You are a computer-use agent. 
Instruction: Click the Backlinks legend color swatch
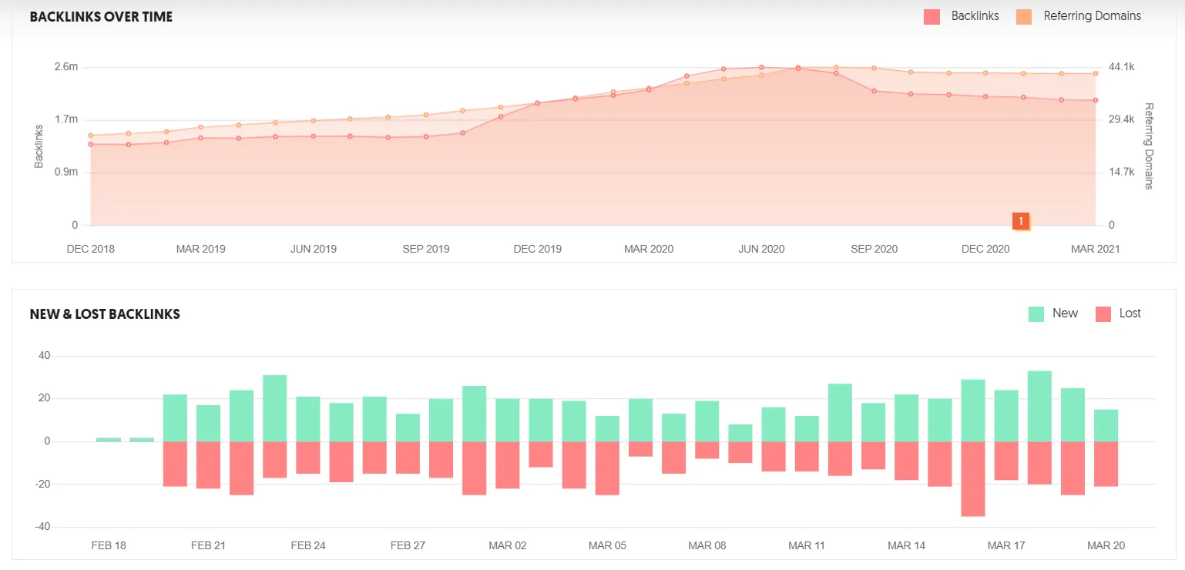tap(932, 16)
